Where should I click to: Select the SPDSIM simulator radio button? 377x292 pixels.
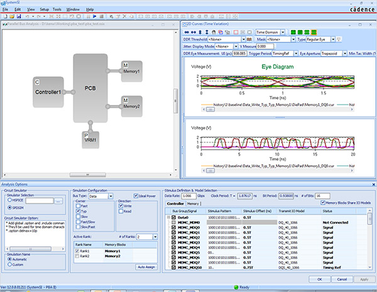(x=9, y=207)
